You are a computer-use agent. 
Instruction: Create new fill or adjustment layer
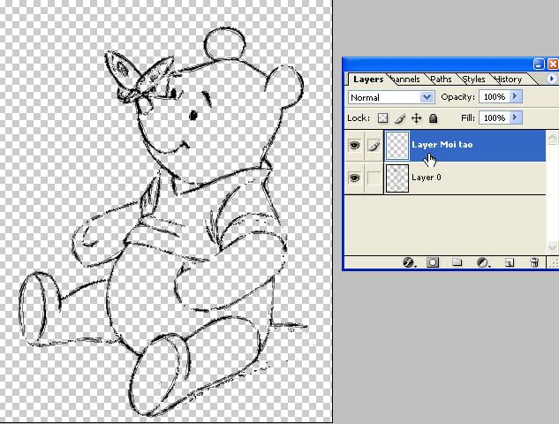point(483,263)
